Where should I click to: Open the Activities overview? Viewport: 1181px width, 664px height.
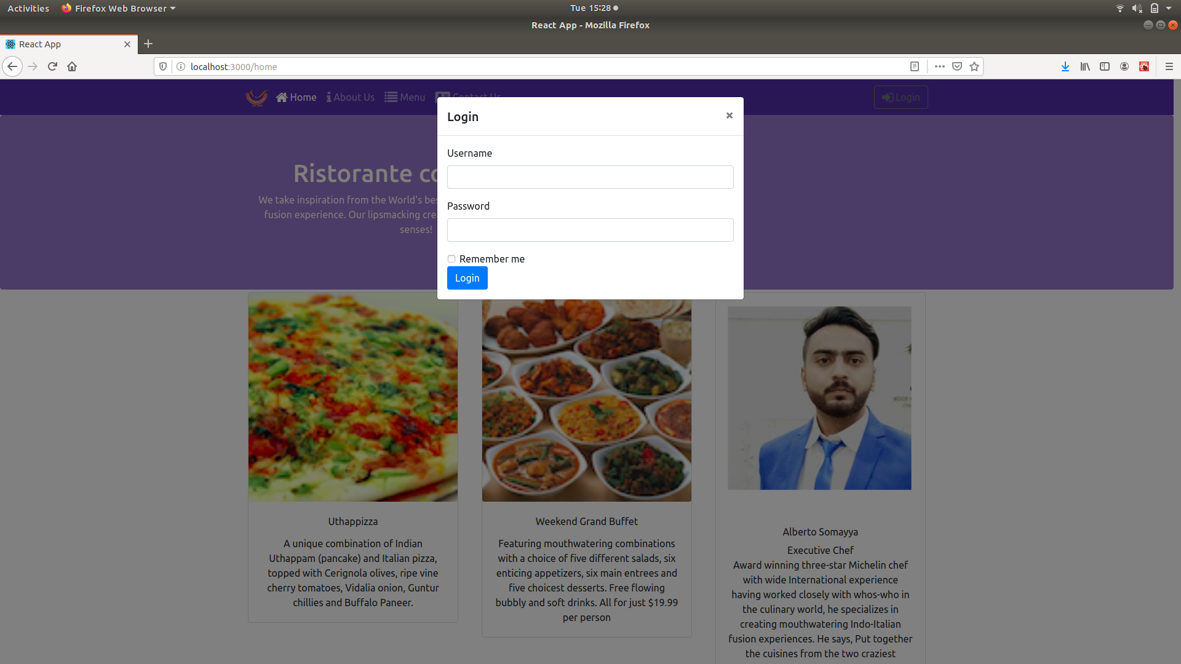tap(28, 8)
